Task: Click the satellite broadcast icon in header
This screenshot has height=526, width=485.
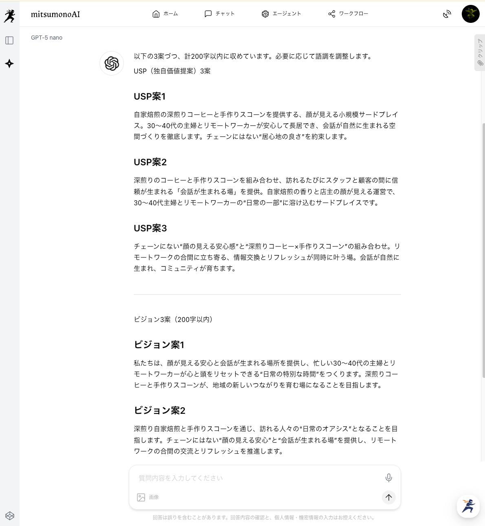Action: pyautogui.click(x=447, y=14)
